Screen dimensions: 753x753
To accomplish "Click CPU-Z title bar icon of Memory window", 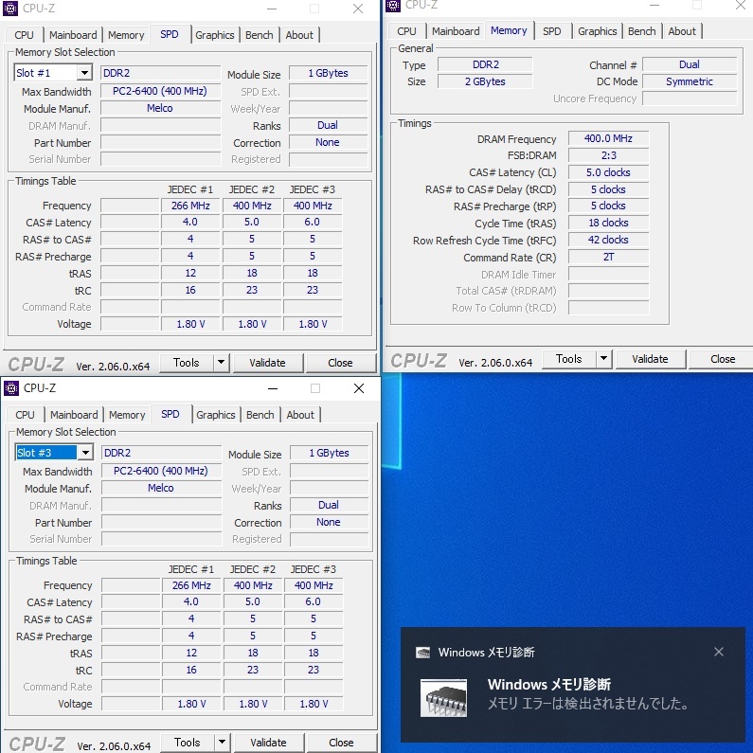I will coord(393,6).
